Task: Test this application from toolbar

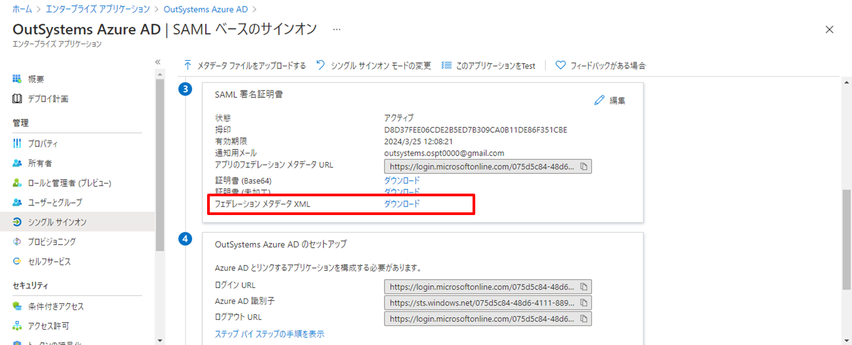Action: click(488, 66)
